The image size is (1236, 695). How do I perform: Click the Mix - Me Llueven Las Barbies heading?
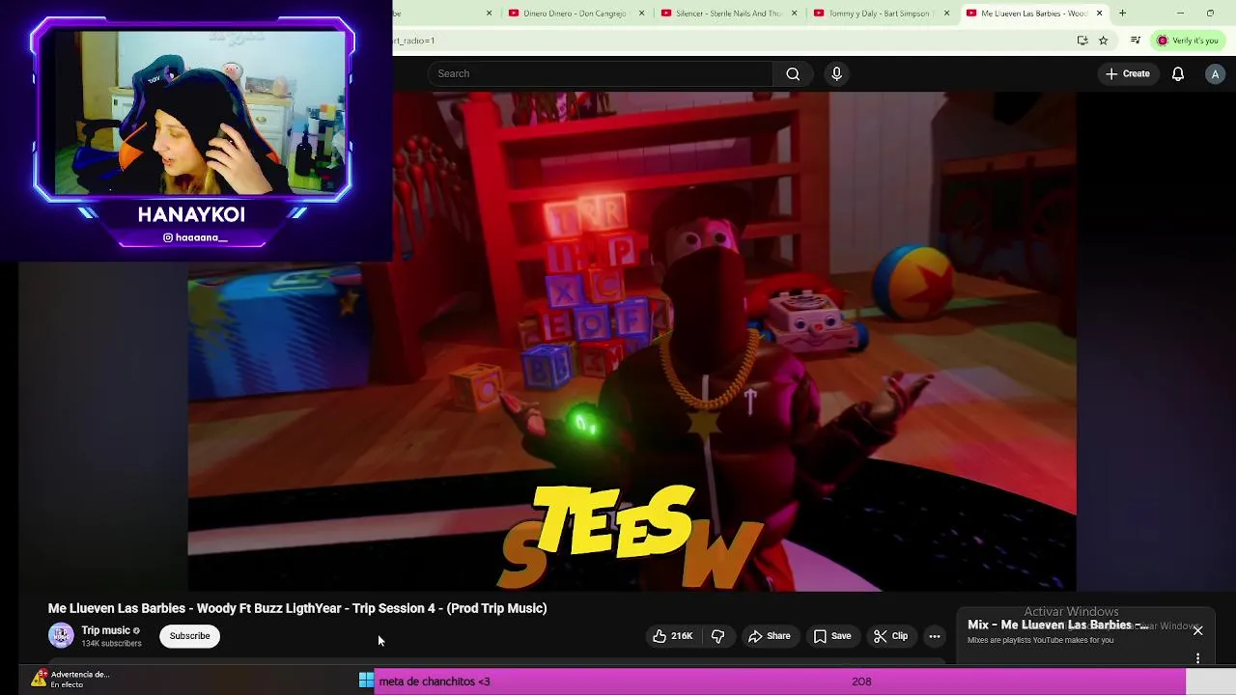point(1057,625)
